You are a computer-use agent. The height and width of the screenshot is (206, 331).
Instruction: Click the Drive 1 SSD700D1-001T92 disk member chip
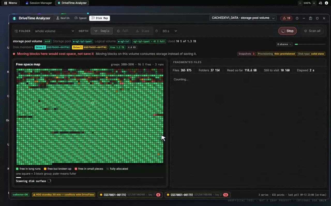[89, 47]
